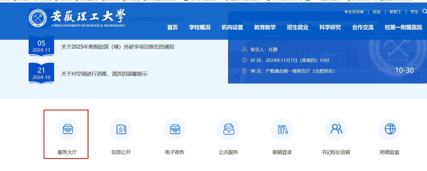Screen dimensions: 427x171
Task: Open the 邮箱登录 books icon
Action: tap(282, 129)
